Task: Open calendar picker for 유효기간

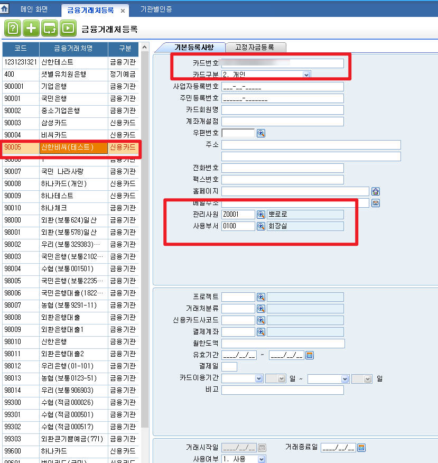Action: [310, 355]
